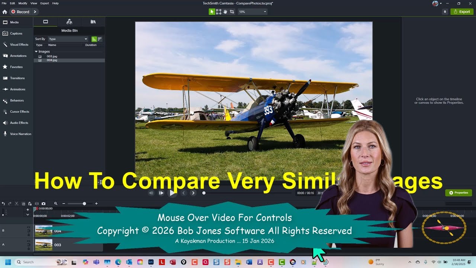Switch to the Library books tab

(x=93, y=22)
